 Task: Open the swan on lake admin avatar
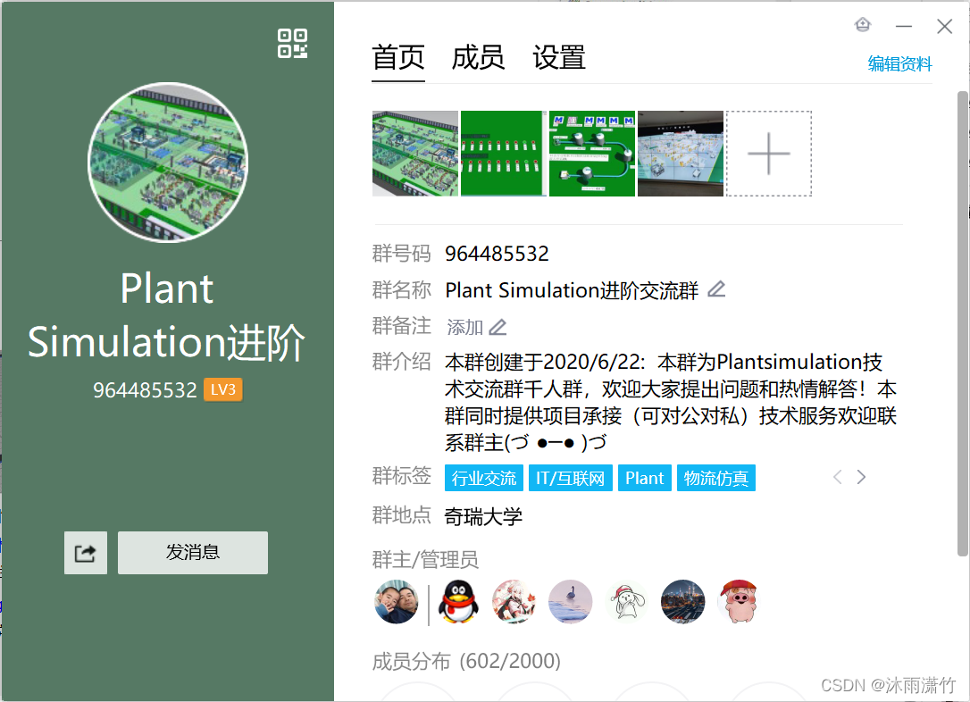[x=571, y=601]
